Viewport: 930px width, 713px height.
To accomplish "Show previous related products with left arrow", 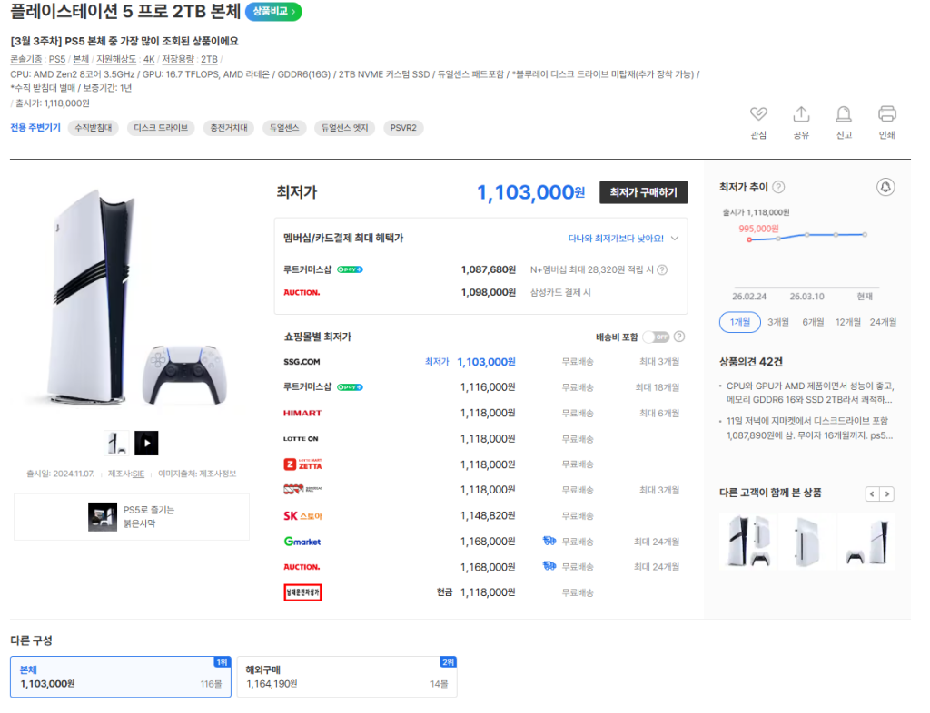I will (872, 494).
